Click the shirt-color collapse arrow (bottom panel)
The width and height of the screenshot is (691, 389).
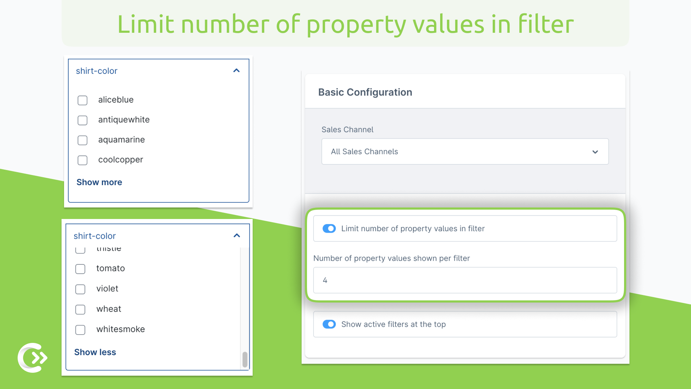click(x=237, y=235)
